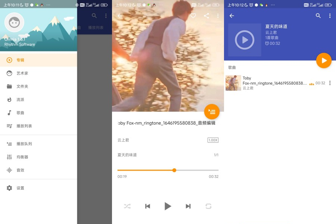This screenshot has width=336, height=224.
Task: Open 流派 genres in the drawer
Action: coord(38,100)
